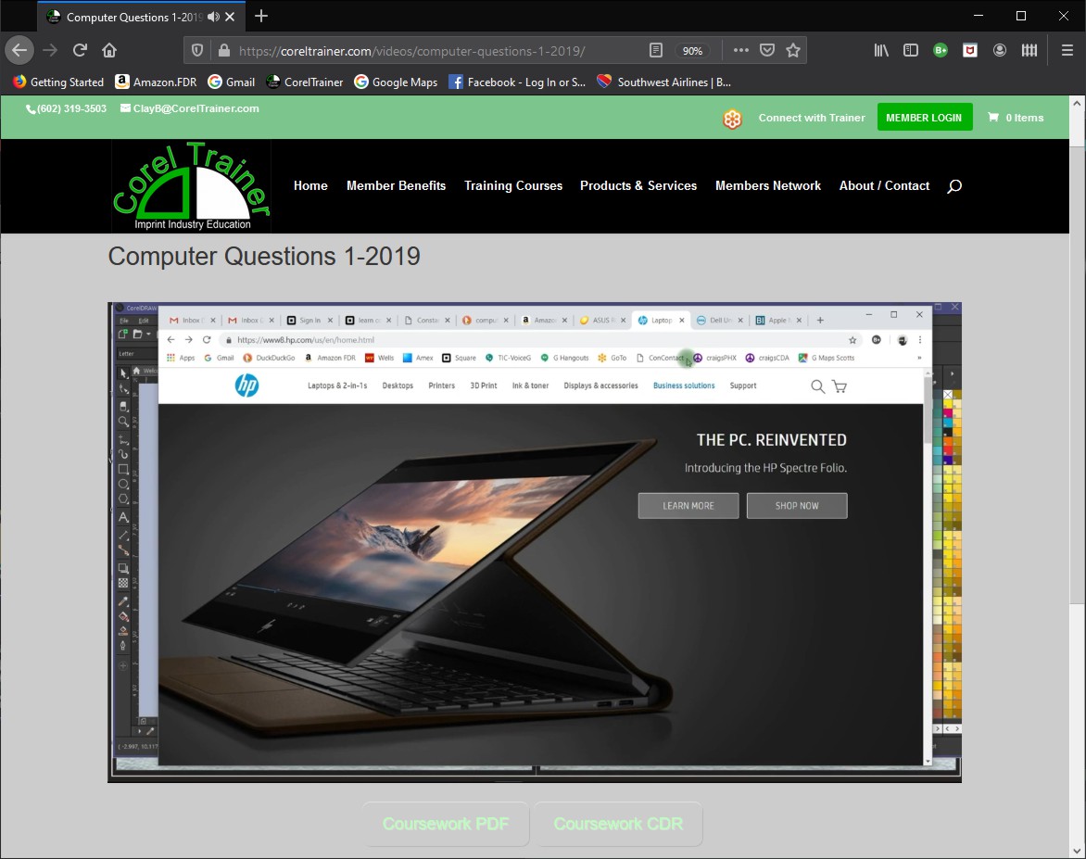Open the Firefox account menu
The image size is (1086, 859).
coord(1000,50)
